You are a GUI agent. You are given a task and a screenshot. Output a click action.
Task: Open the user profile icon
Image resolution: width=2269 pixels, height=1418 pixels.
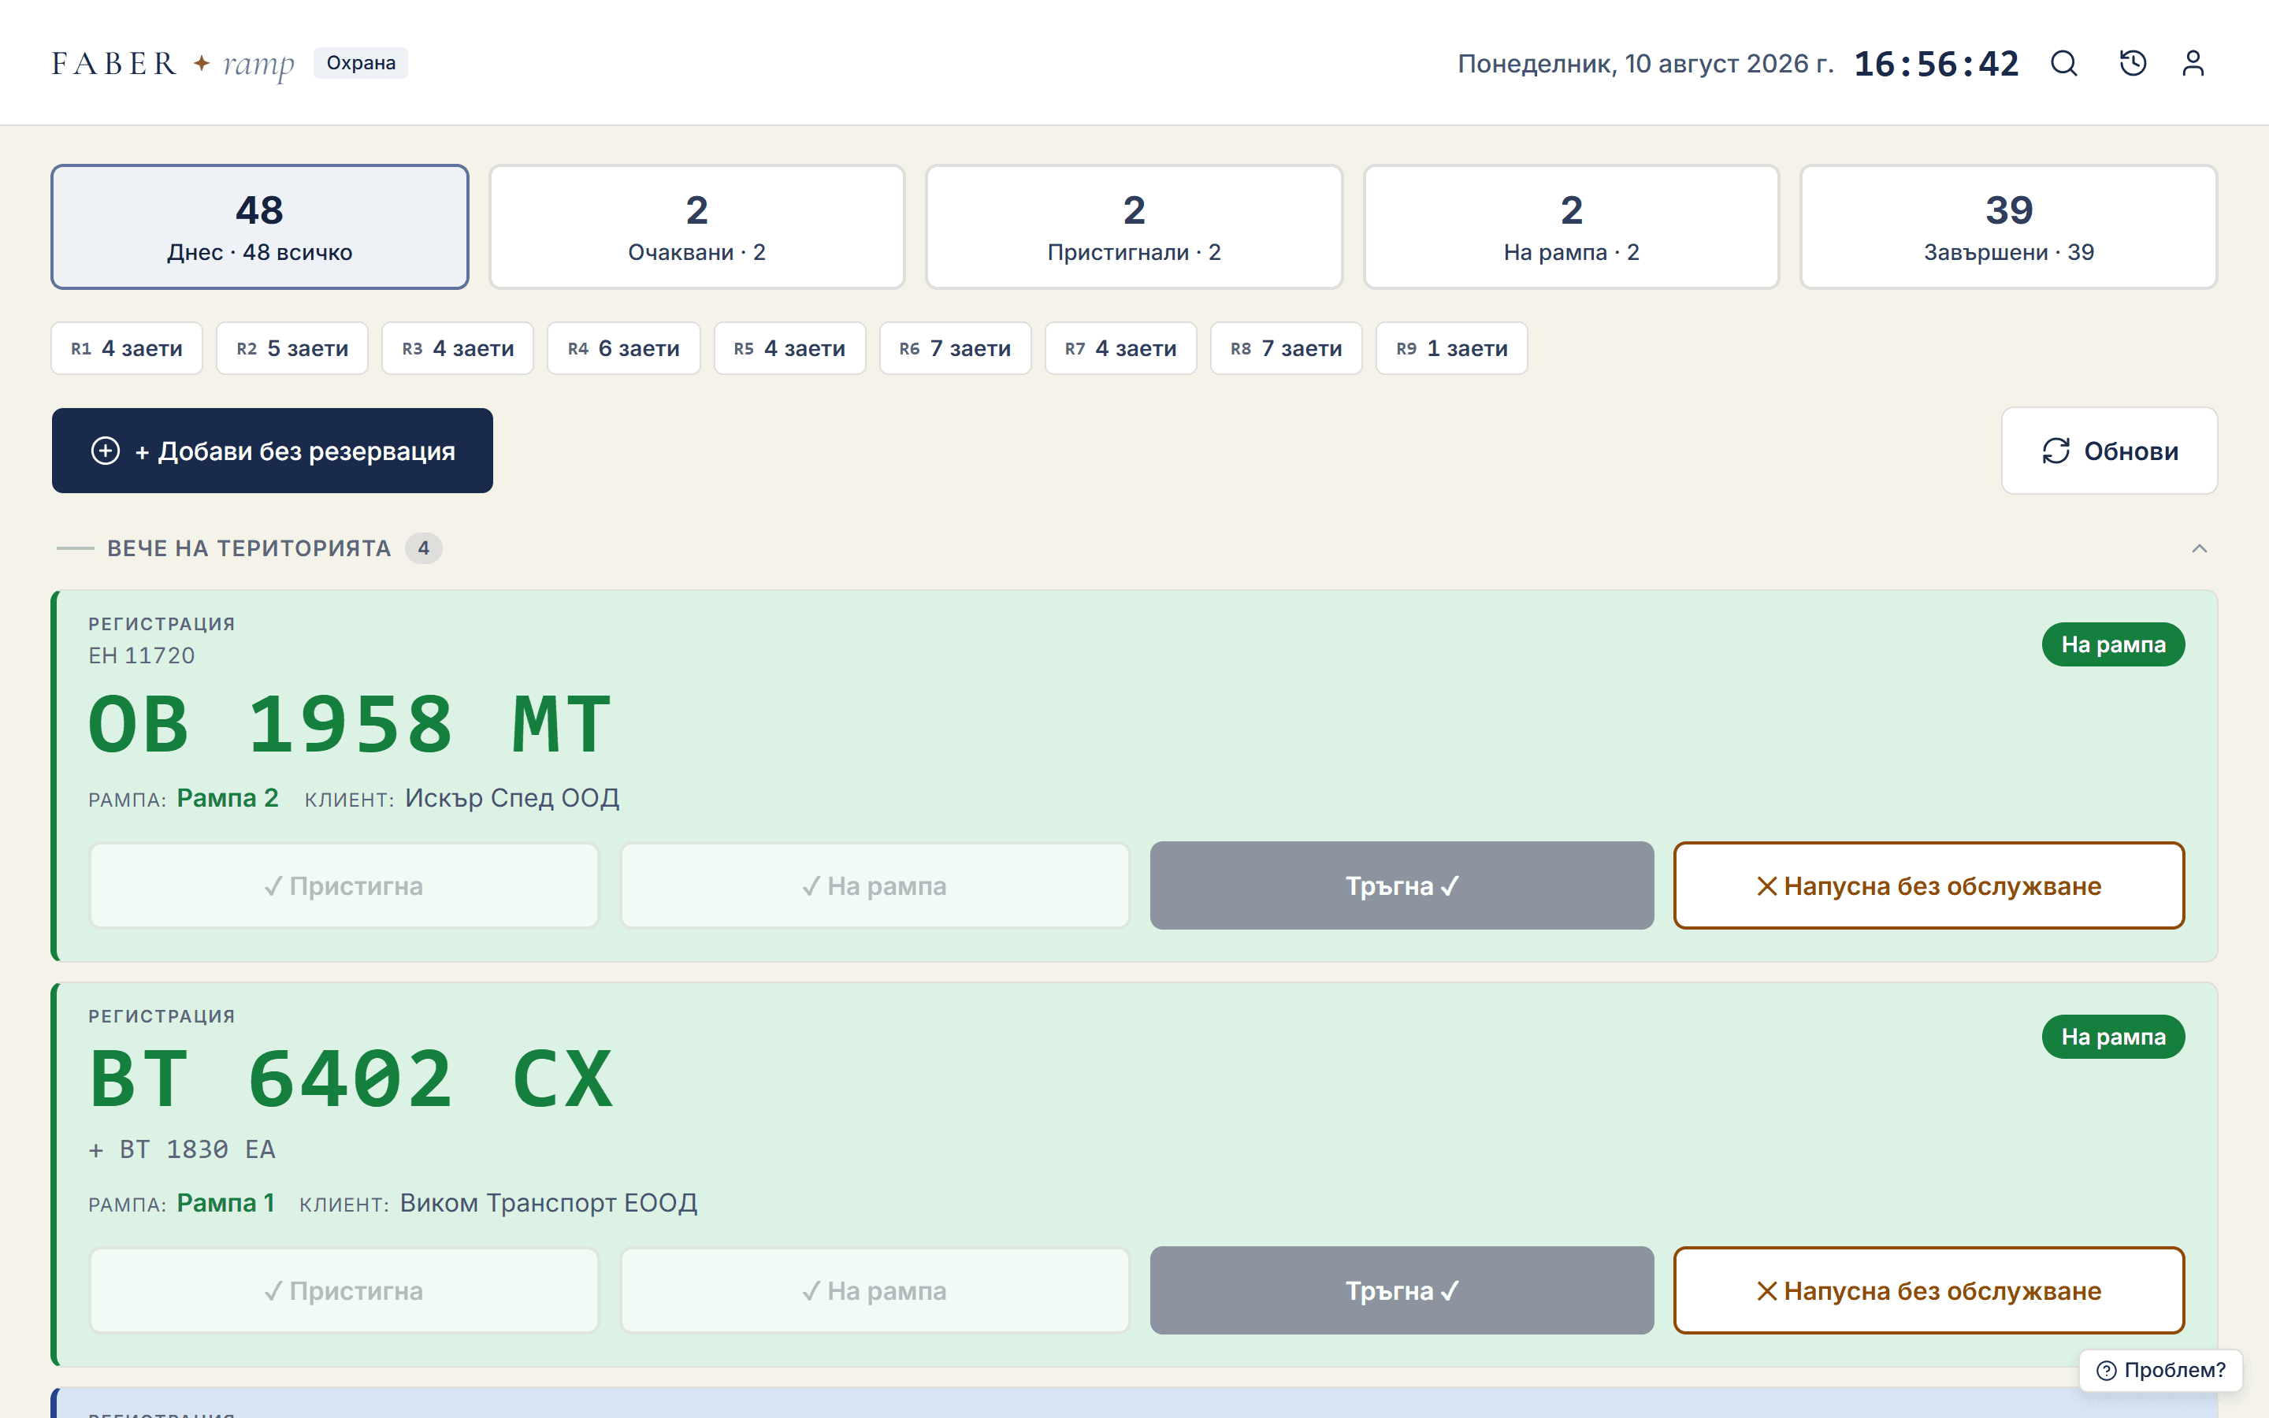(x=2192, y=63)
